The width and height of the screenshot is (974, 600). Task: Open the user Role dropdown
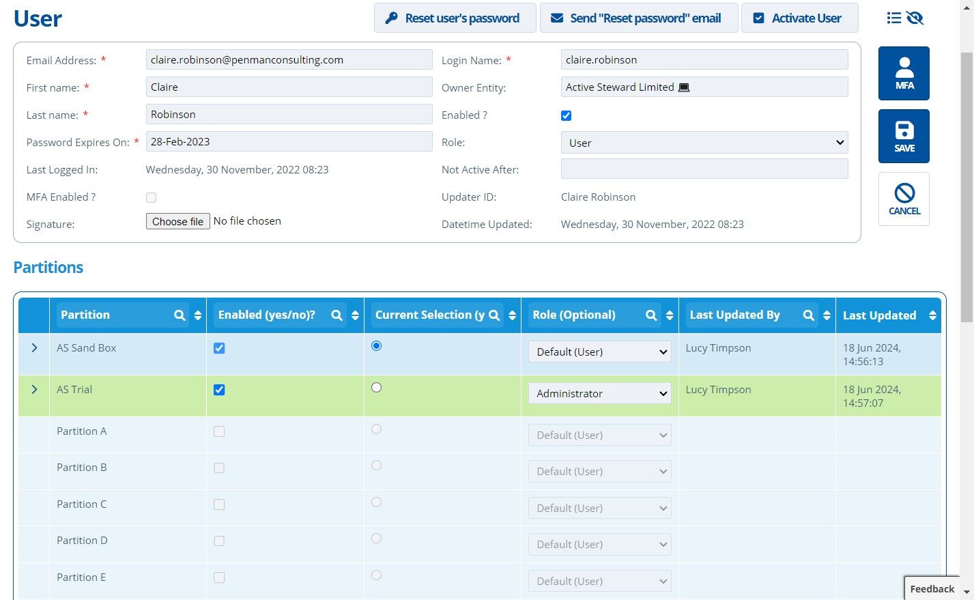point(704,143)
